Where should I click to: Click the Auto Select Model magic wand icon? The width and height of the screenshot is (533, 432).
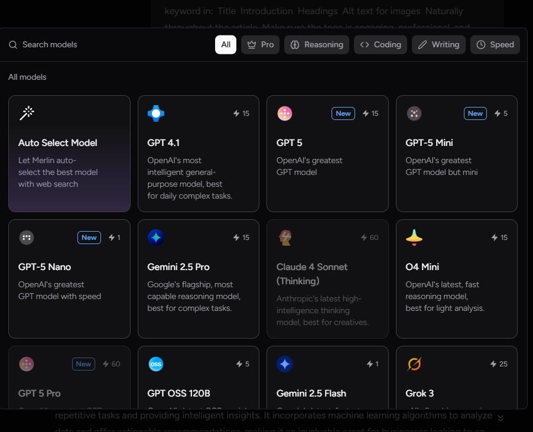coord(27,113)
